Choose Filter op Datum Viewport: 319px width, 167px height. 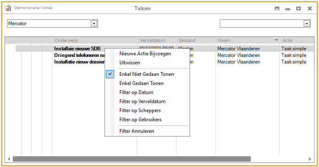pyautogui.click(x=136, y=92)
